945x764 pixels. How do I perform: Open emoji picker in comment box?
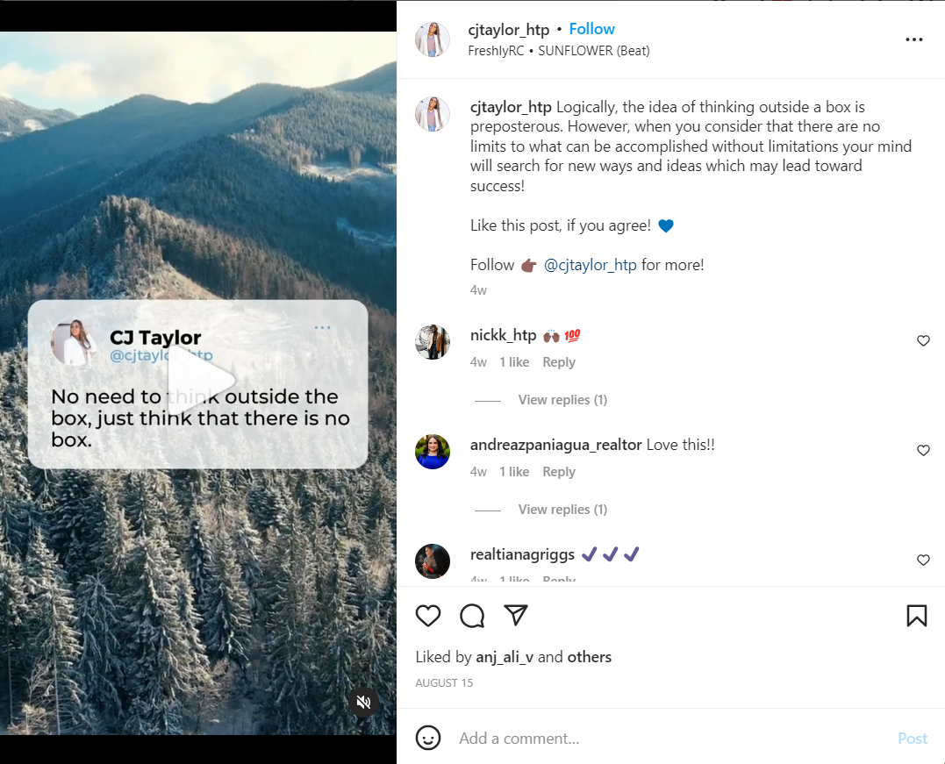pyautogui.click(x=428, y=738)
